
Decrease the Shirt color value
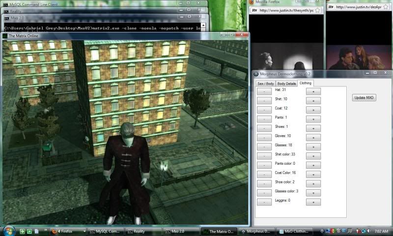tap(264, 156)
